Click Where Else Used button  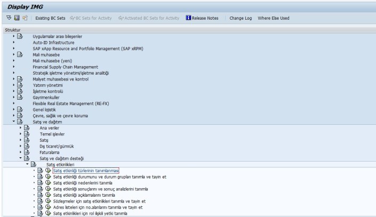pyautogui.click(x=273, y=18)
